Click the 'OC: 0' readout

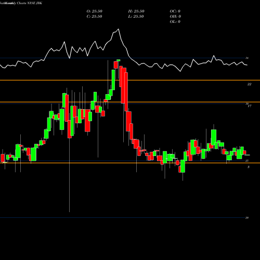tap(175, 11)
